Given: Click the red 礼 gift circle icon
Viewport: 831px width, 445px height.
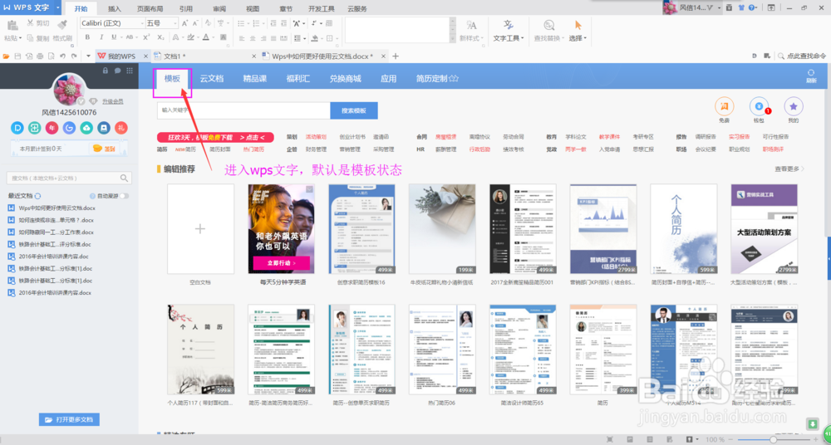Looking at the screenshot, I should [121, 128].
